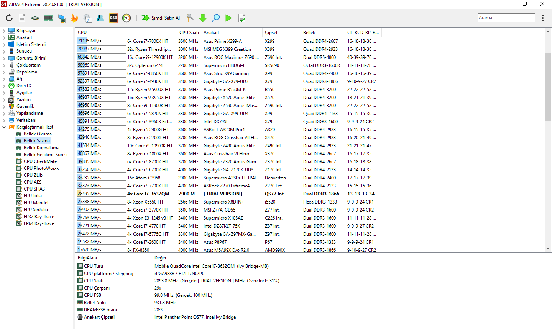Open the FPU Julia benchmark
The height and width of the screenshot is (329, 552).
click(33, 196)
